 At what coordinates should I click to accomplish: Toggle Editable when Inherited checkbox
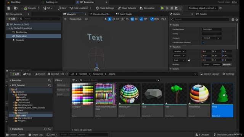click(203, 43)
